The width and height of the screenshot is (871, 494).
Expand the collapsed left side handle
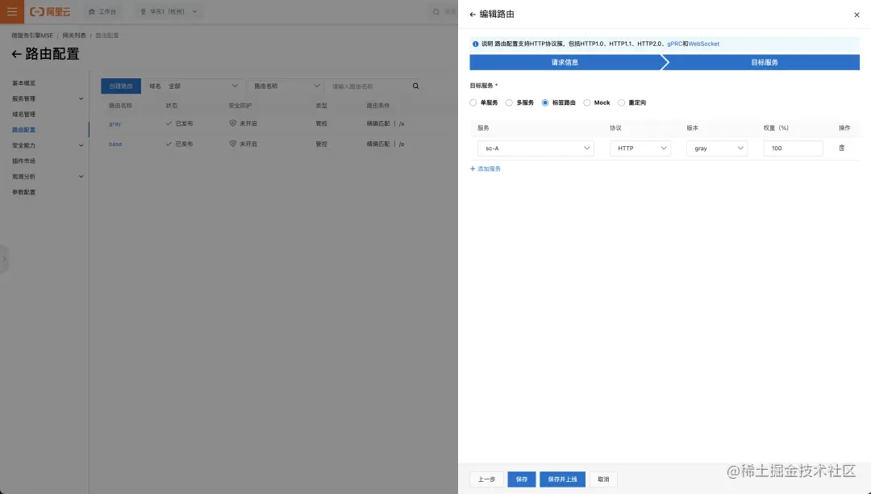[4, 259]
